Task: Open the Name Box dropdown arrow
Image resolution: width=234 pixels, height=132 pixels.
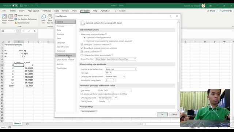Action: point(15,31)
